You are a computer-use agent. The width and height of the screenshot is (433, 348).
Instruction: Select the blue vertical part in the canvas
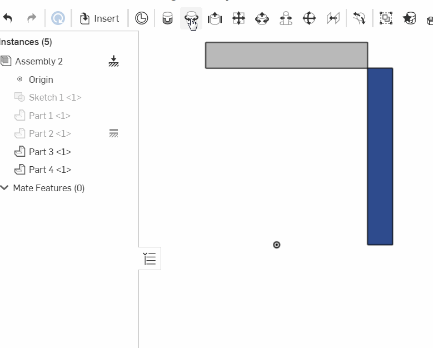[380, 156]
